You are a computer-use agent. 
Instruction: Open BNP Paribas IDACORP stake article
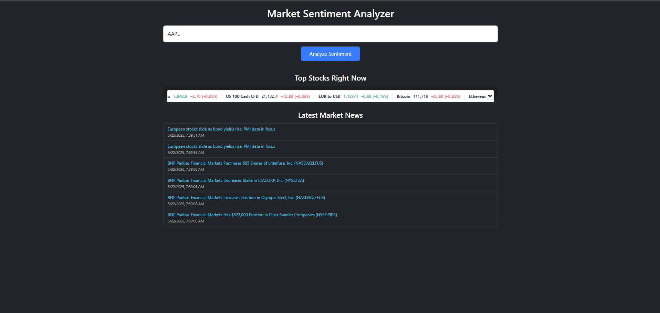[236, 180]
